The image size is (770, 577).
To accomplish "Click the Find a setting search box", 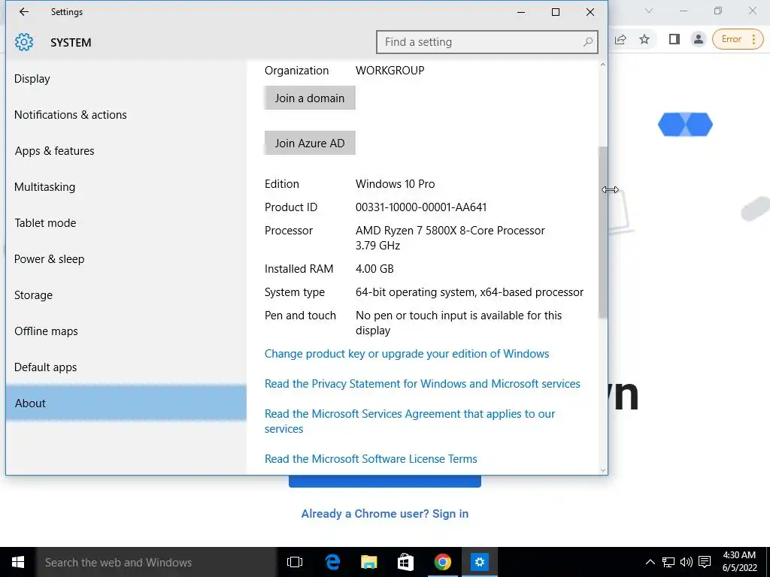I will pyautogui.click(x=487, y=42).
